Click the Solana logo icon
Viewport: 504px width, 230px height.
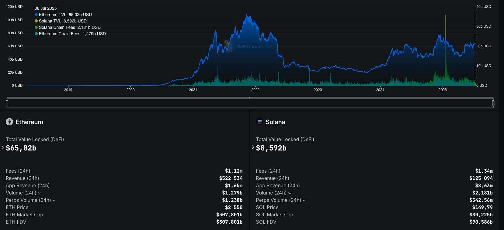tap(260, 122)
